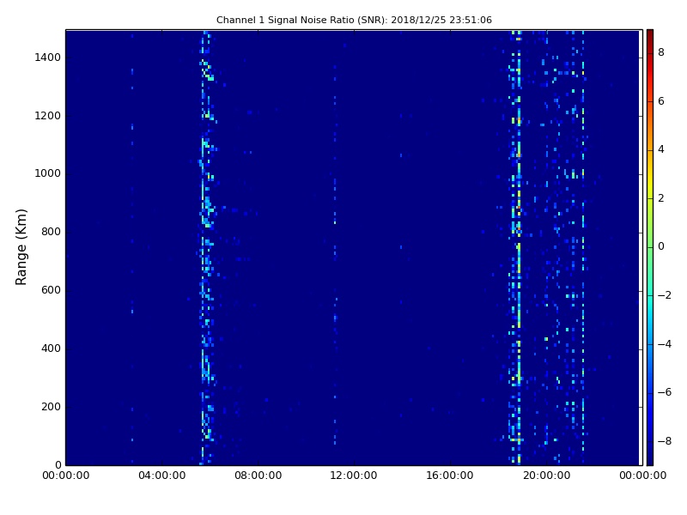Click the colorbar label −2
The height and width of the screenshot is (515, 687).
point(664,295)
